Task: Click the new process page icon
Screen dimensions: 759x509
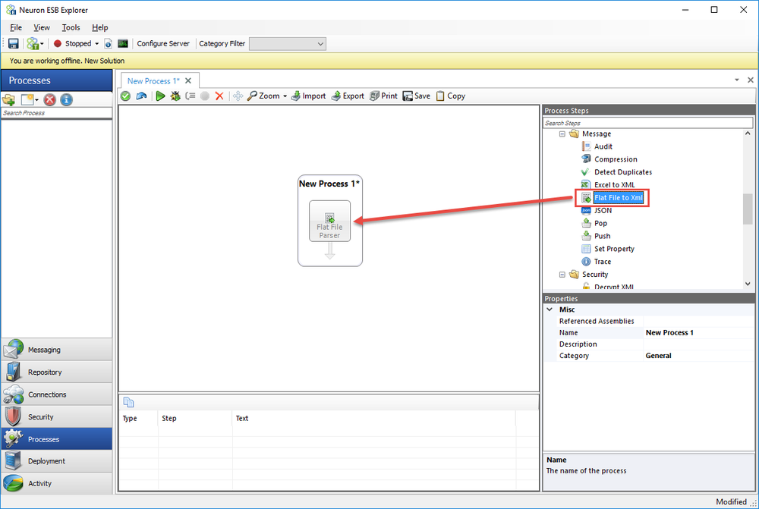Action: (27, 99)
